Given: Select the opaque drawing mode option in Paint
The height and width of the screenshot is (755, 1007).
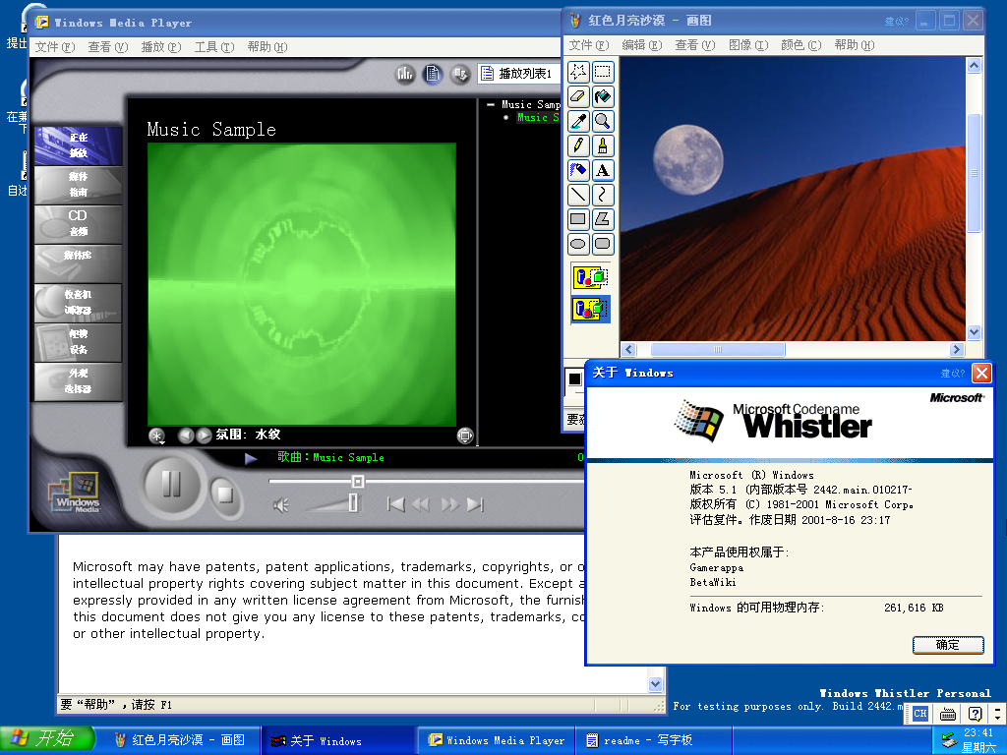Looking at the screenshot, I should coord(590,277).
